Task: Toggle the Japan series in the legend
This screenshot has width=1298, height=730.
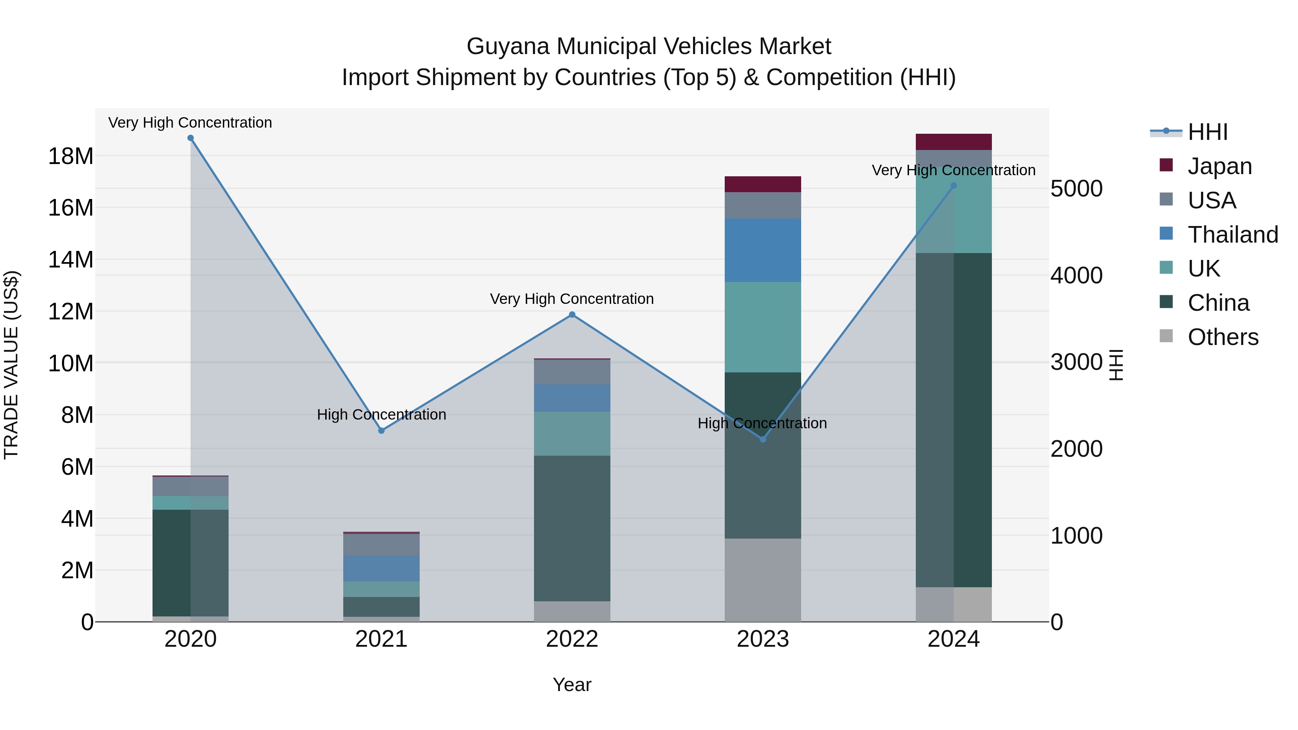Action: tap(1205, 166)
